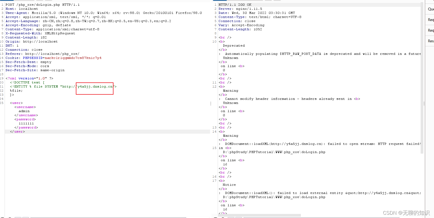Select 'Content-Type: application/xml;charset=utf-8' in the request
The image size is (434, 218).
pyautogui.click(x=52, y=29)
